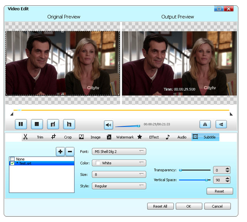Click the Vertical Space value field
247x222 pixels.
pos(219,180)
